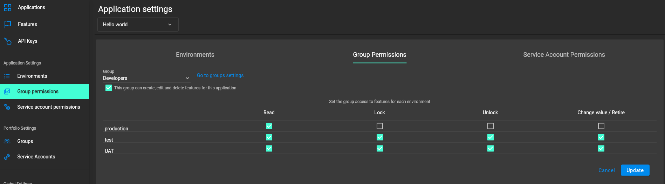Click the Cancel button
This screenshot has width=665, height=184.
[606, 170]
